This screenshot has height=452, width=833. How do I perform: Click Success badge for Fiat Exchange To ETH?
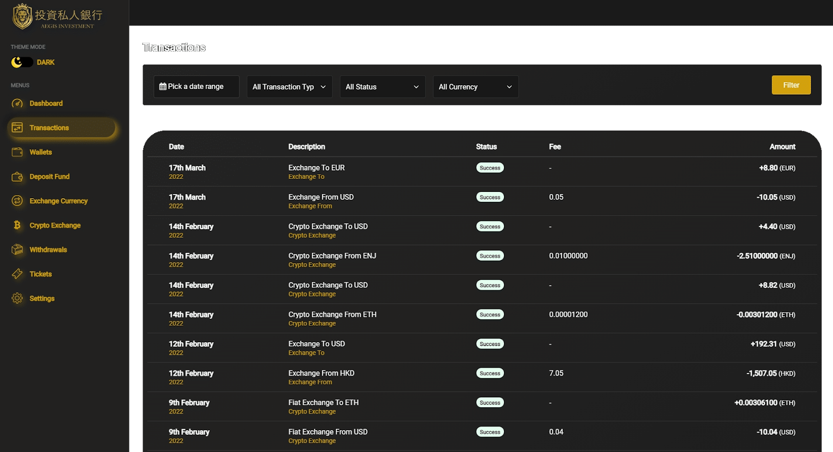[x=490, y=403]
